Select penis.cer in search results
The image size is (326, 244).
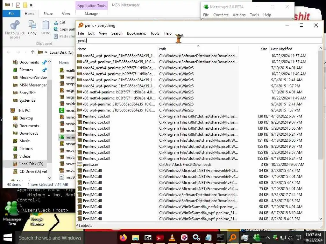90,165
